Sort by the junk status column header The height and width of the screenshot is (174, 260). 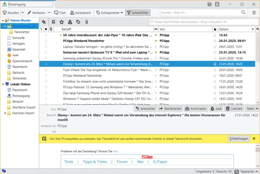click(215, 29)
